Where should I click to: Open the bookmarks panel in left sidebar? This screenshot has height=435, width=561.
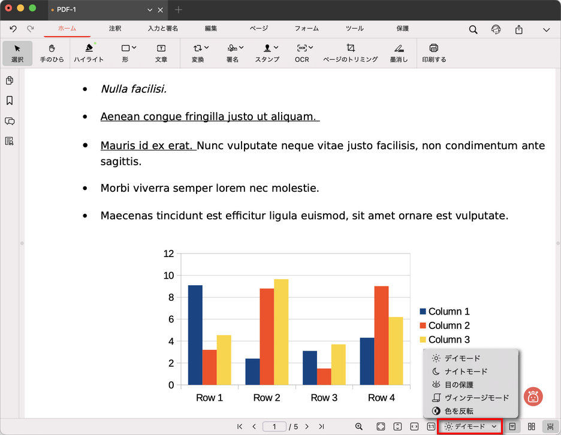(x=10, y=101)
